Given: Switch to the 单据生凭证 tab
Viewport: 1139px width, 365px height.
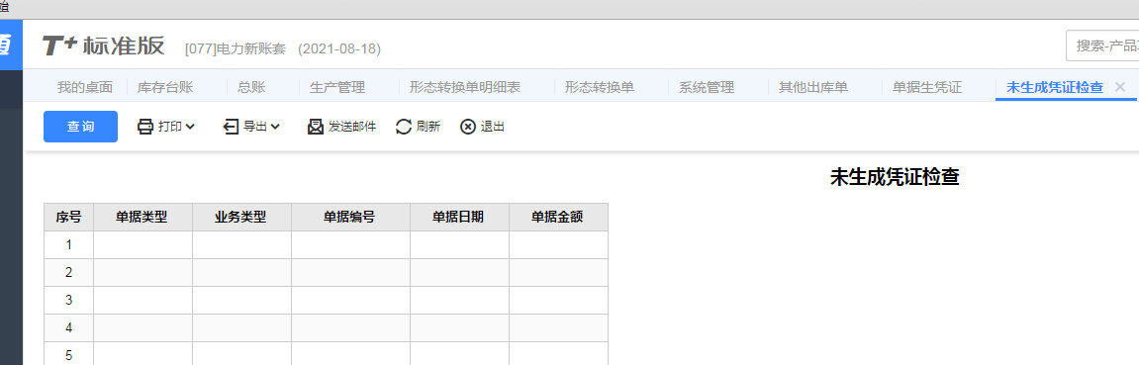Looking at the screenshot, I should (x=927, y=88).
